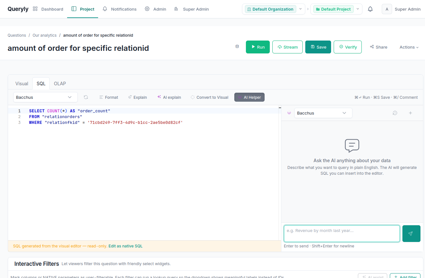
Task: Switch to the Visual tab
Action: (21, 83)
